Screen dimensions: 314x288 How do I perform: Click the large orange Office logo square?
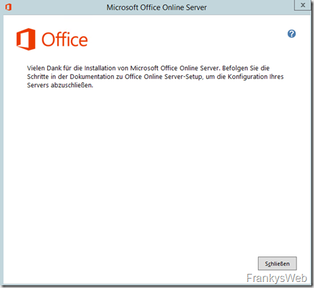[x=26, y=39]
